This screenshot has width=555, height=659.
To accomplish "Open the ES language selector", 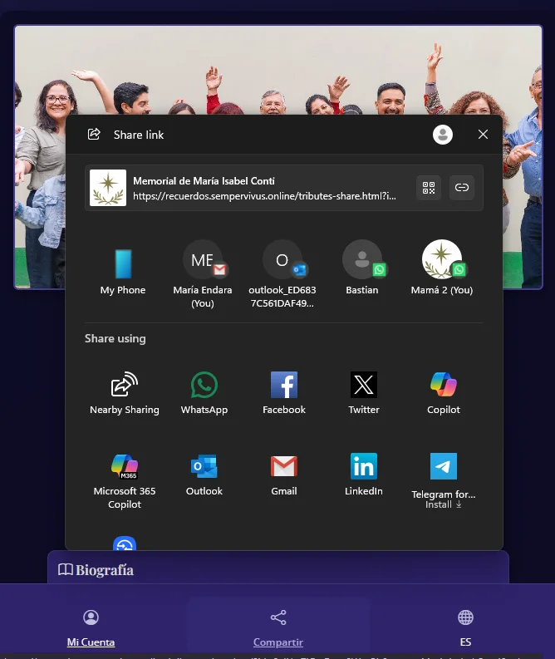I will coord(465,628).
